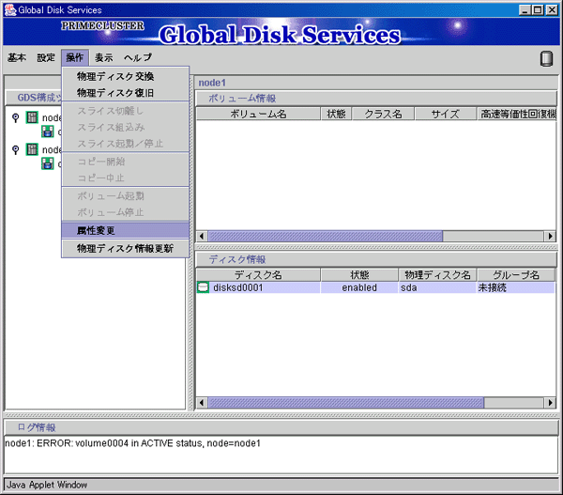Image resolution: width=563 pixels, height=495 pixels.
Task: Collapse the first node tree expander
Action: tap(15, 117)
